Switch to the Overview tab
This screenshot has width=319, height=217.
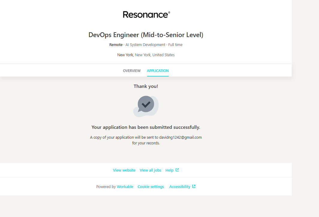click(x=132, y=71)
